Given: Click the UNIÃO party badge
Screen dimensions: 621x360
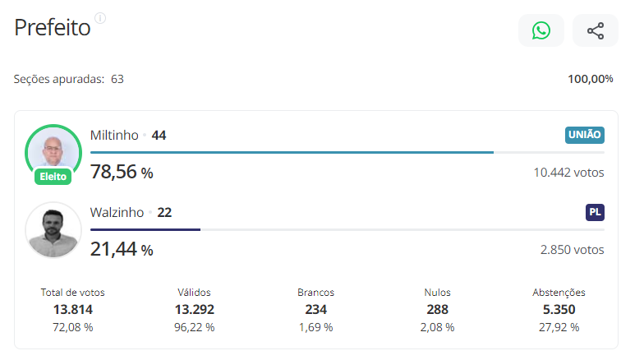Looking at the screenshot, I should (x=585, y=135).
